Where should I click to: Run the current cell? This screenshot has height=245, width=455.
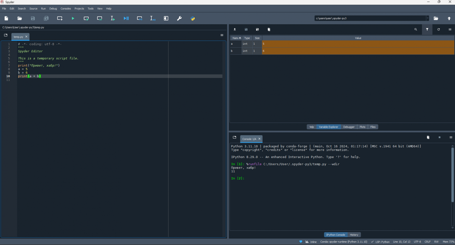pyautogui.click(x=86, y=18)
